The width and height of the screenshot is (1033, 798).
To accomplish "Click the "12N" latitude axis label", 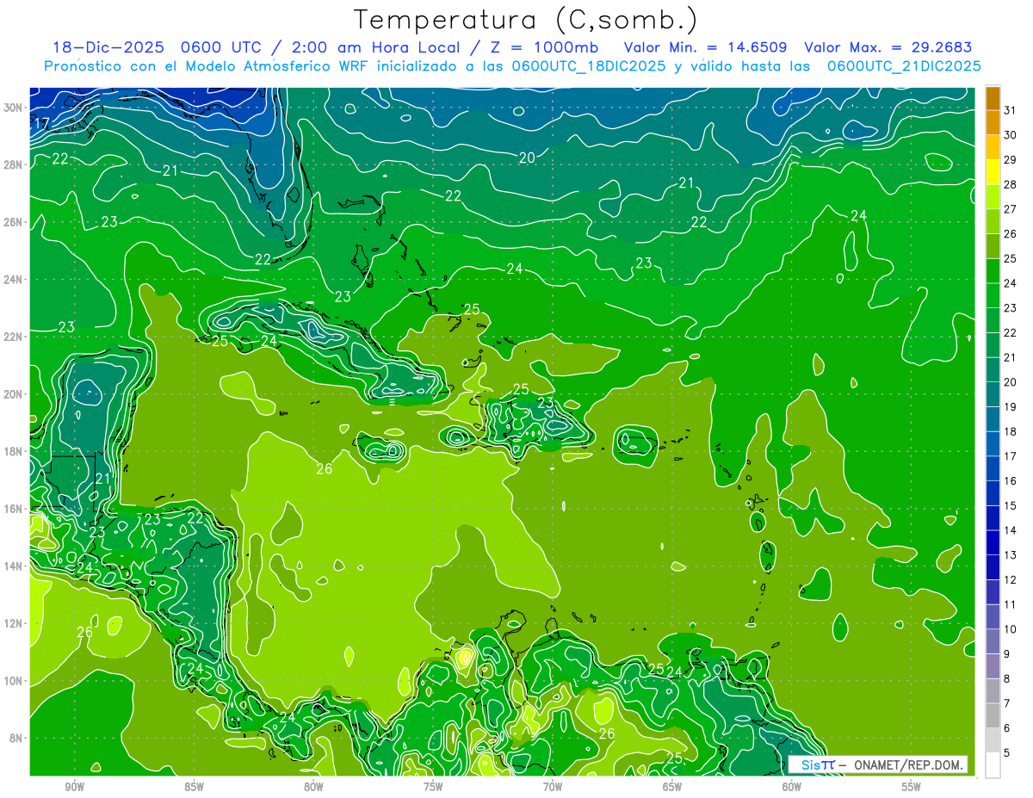I will (13, 623).
